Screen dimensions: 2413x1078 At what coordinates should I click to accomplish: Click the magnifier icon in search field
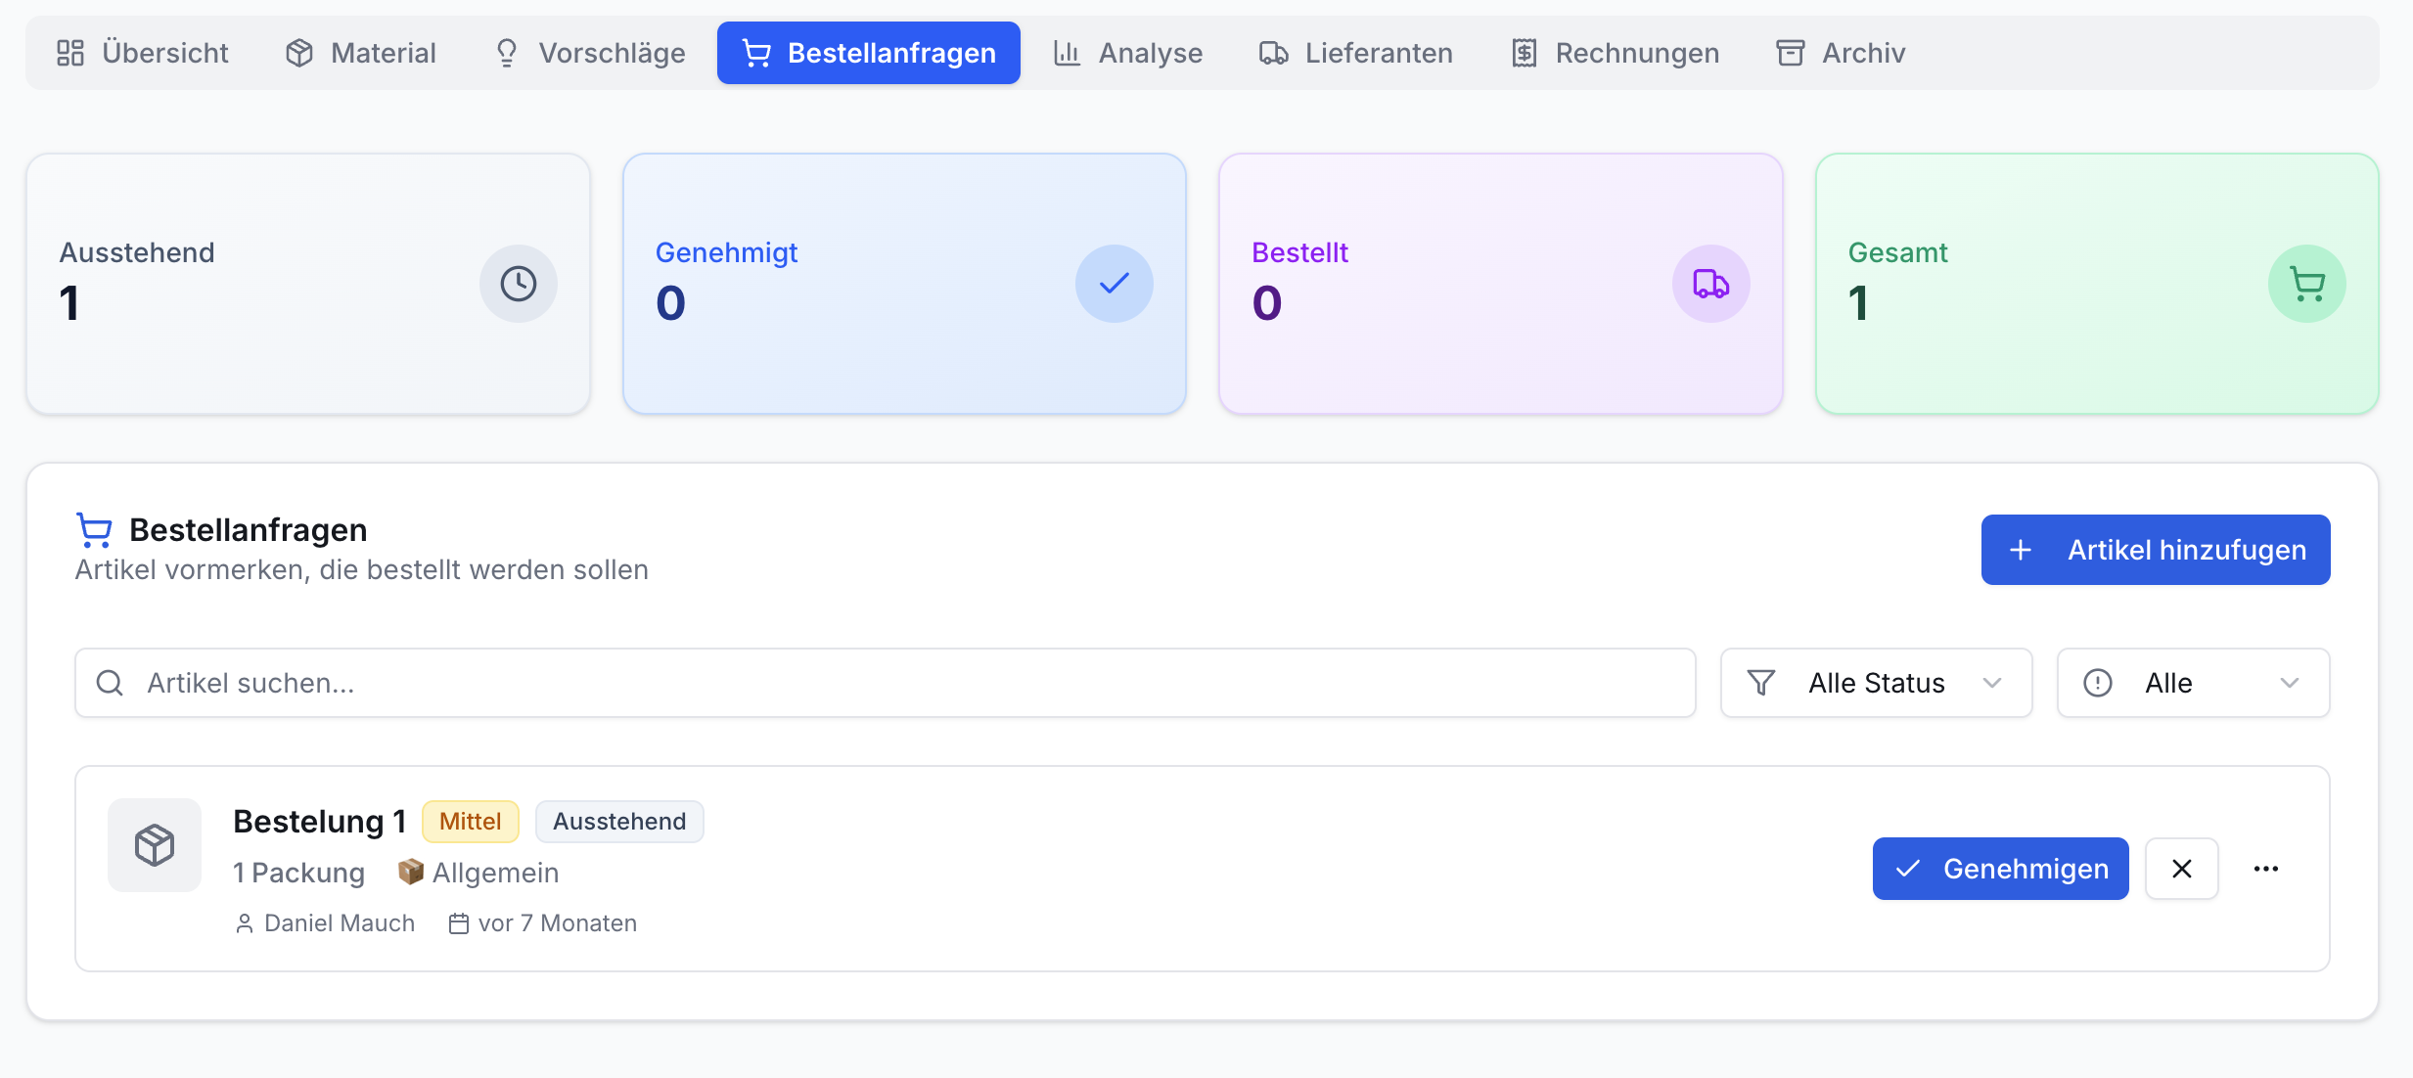pyautogui.click(x=110, y=683)
